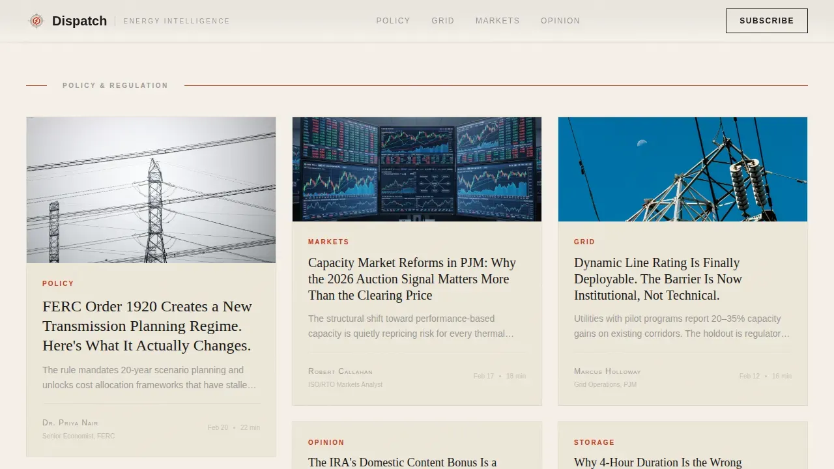834x469 pixels.
Task: Click 'ISO/RTO Markets Analyst' author title
Action: tap(345, 384)
